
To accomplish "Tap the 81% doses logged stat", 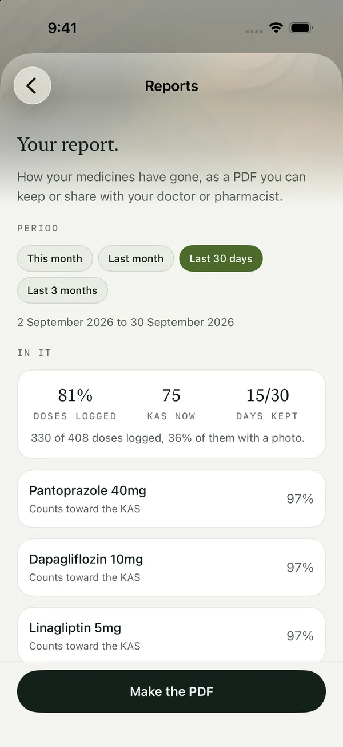I will pyautogui.click(x=75, y=404).
